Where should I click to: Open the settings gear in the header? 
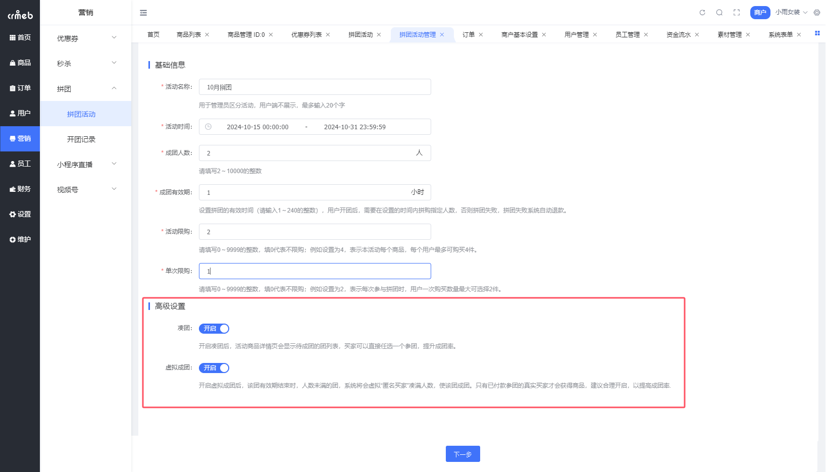(x=816, y=12)
